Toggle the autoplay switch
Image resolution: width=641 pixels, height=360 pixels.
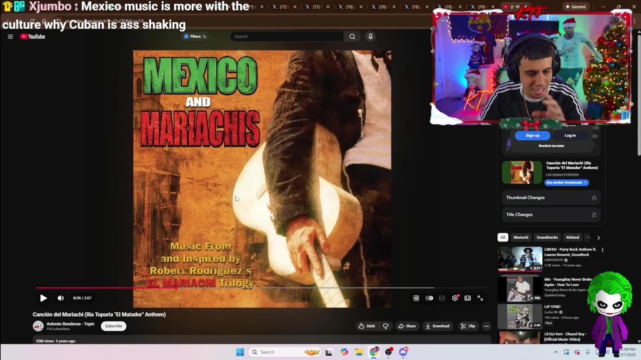click(430, 298)
